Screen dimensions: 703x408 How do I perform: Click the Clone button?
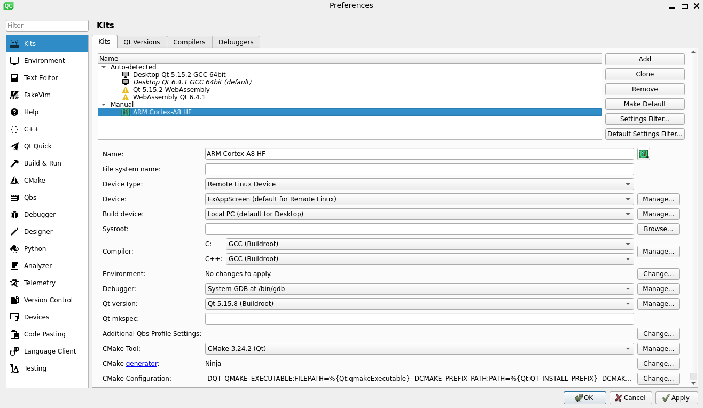pos(645,74)
